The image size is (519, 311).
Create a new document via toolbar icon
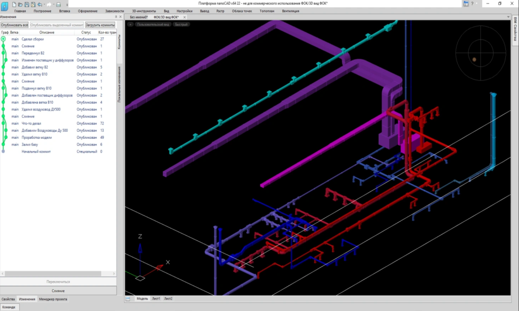coord(14,5)
